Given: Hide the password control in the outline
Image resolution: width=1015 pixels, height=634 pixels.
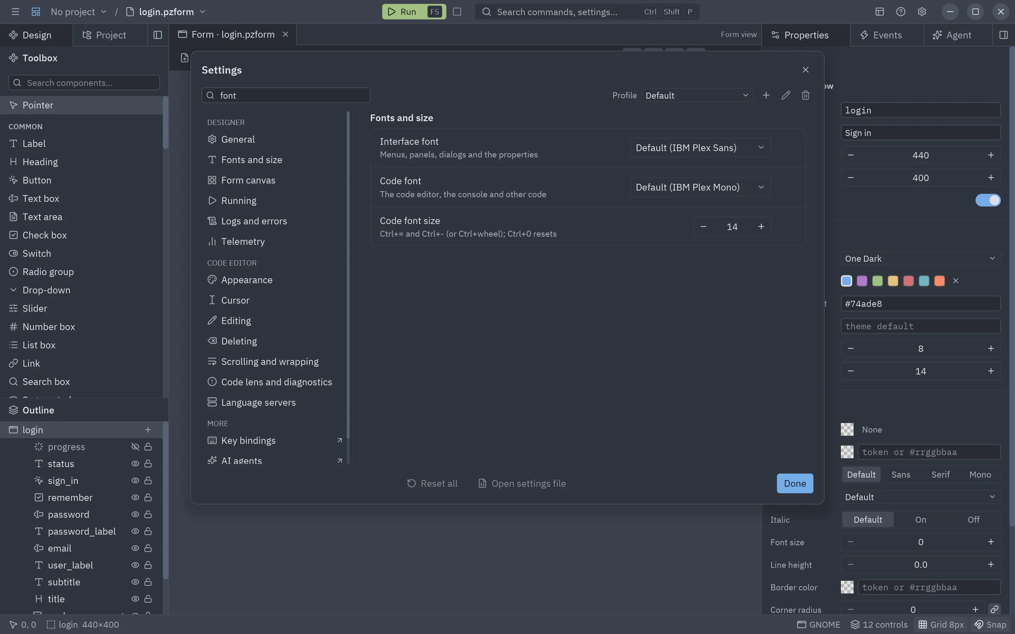Looking at the screenshot, I should [x=135, y=515].
